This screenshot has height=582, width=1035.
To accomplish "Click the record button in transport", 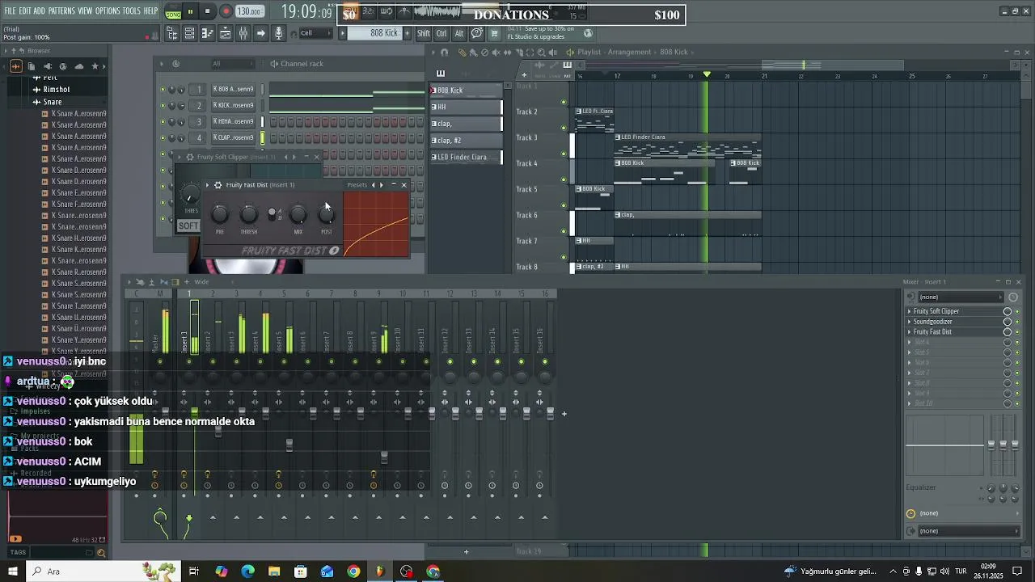I will pyautogui.click(x=226, y=12).
